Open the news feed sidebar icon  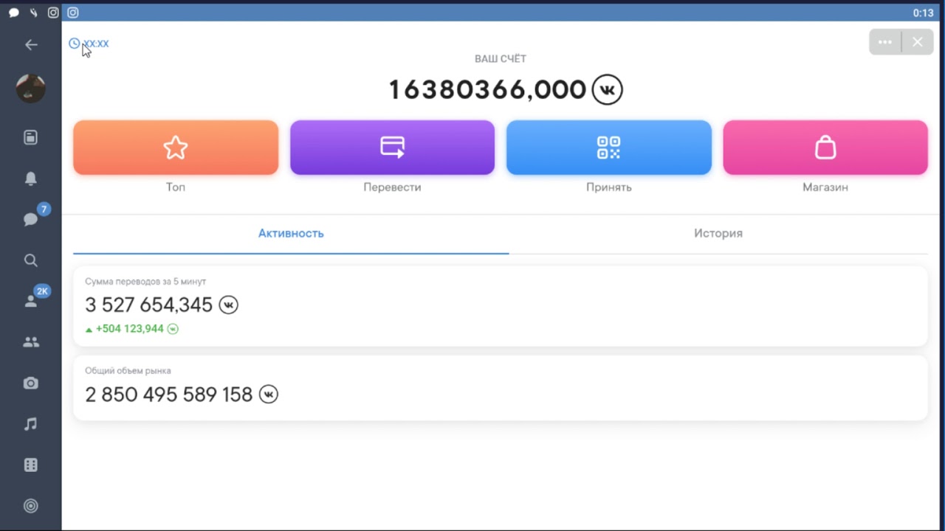31,138
